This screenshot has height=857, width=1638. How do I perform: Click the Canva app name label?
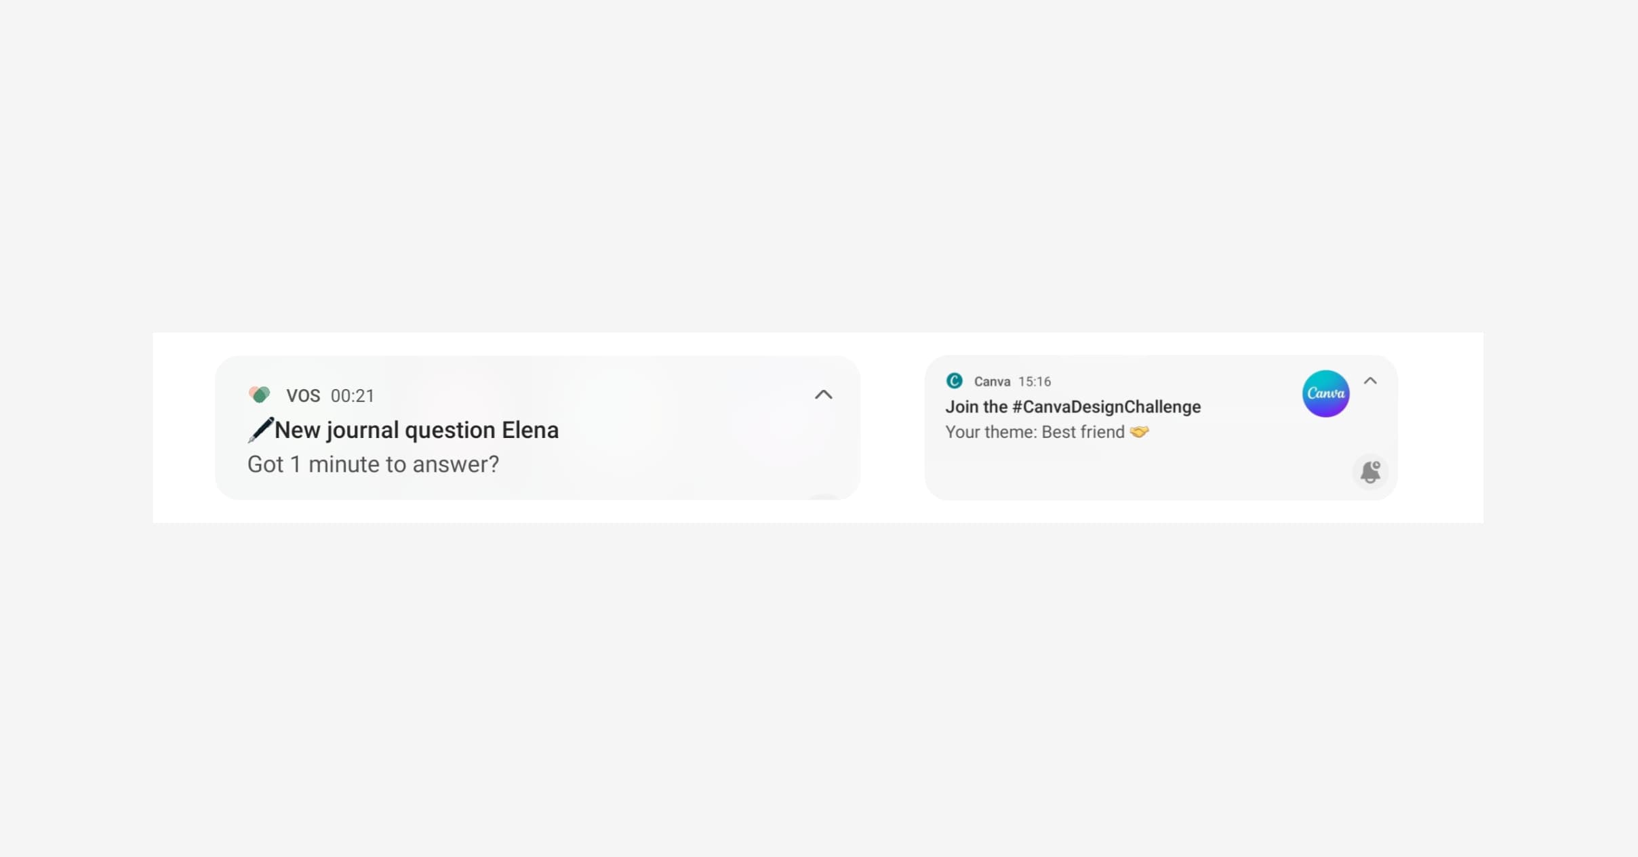pyautogui.click(x=991, y=381)
